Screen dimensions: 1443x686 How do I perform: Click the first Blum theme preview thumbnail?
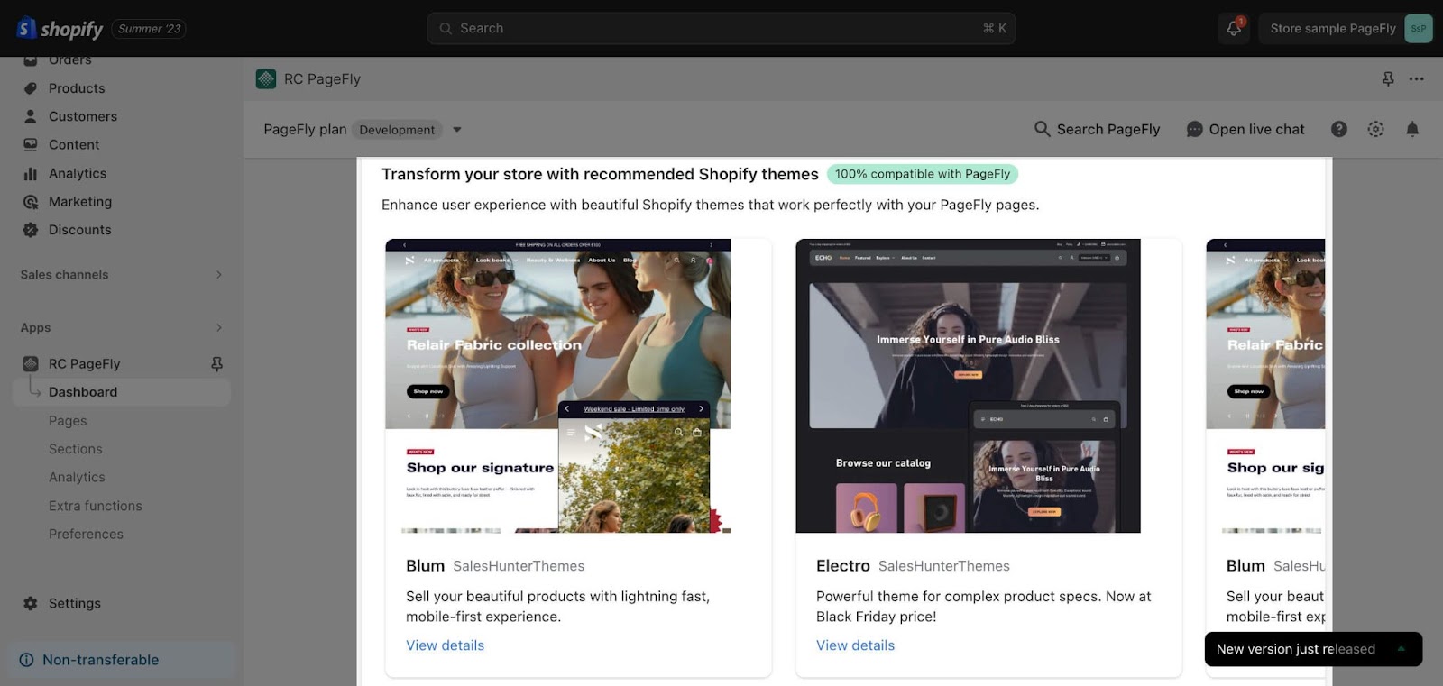[557, 386]
